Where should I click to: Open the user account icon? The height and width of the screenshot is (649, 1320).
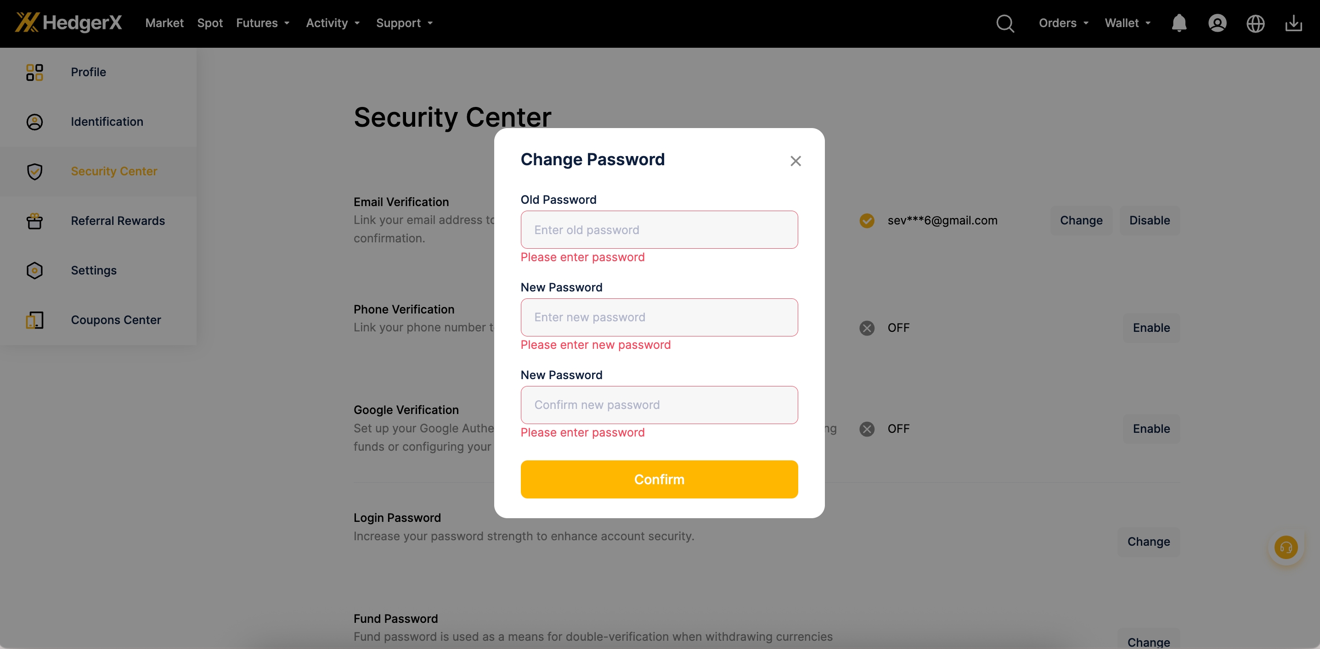click(x=1217, y=23)
